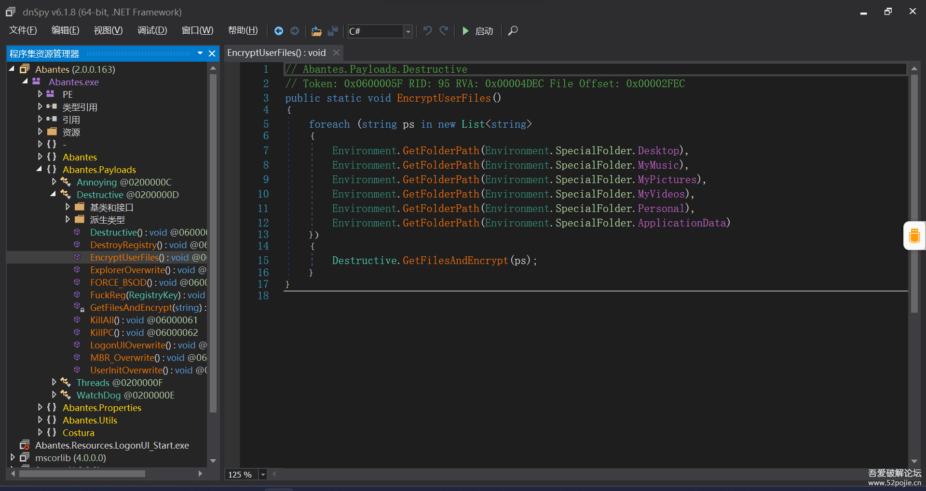
Task: Click the undo arrow icon
Action: pyautogui.click(x=427, y=31)
